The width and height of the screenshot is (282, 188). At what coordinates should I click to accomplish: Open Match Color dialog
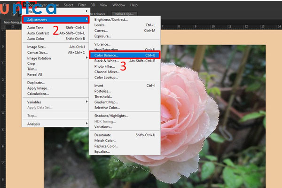click(125, 141)
